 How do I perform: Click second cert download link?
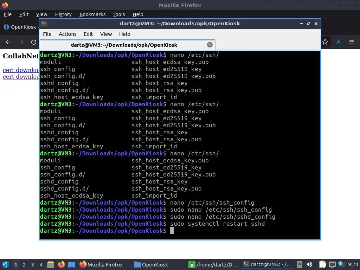point(21,77)
